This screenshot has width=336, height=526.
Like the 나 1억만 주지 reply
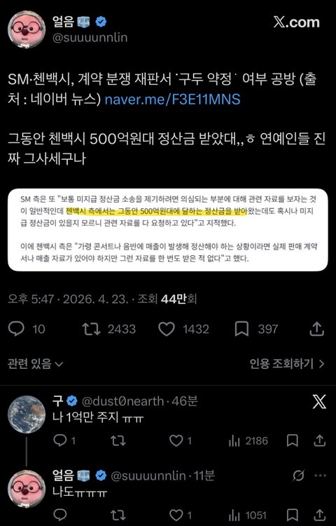tap(176, 441)
